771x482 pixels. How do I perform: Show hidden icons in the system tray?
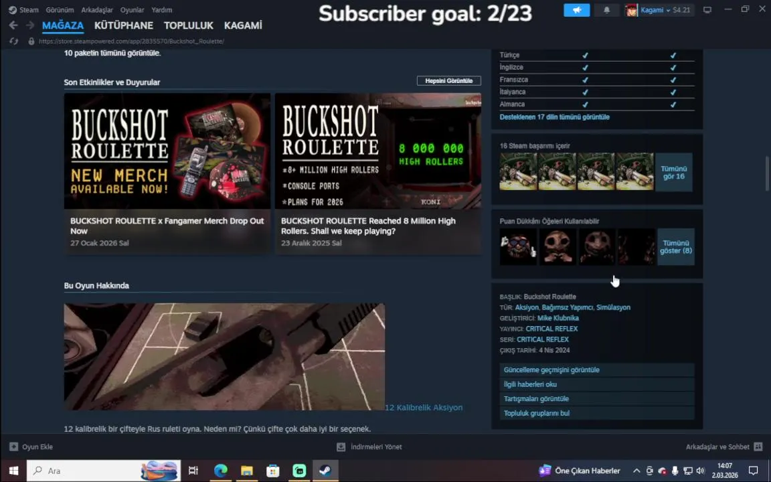(636, 471)
